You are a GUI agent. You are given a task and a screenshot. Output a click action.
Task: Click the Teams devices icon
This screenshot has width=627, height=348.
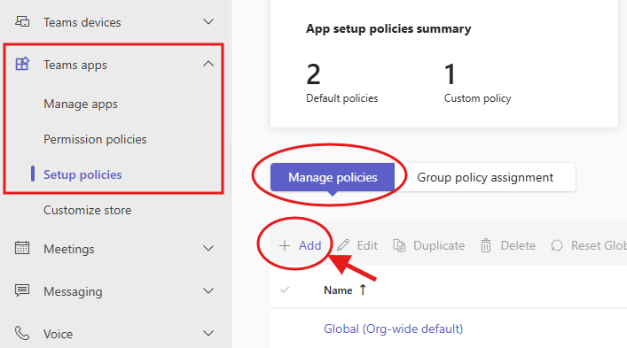point(22,21)
